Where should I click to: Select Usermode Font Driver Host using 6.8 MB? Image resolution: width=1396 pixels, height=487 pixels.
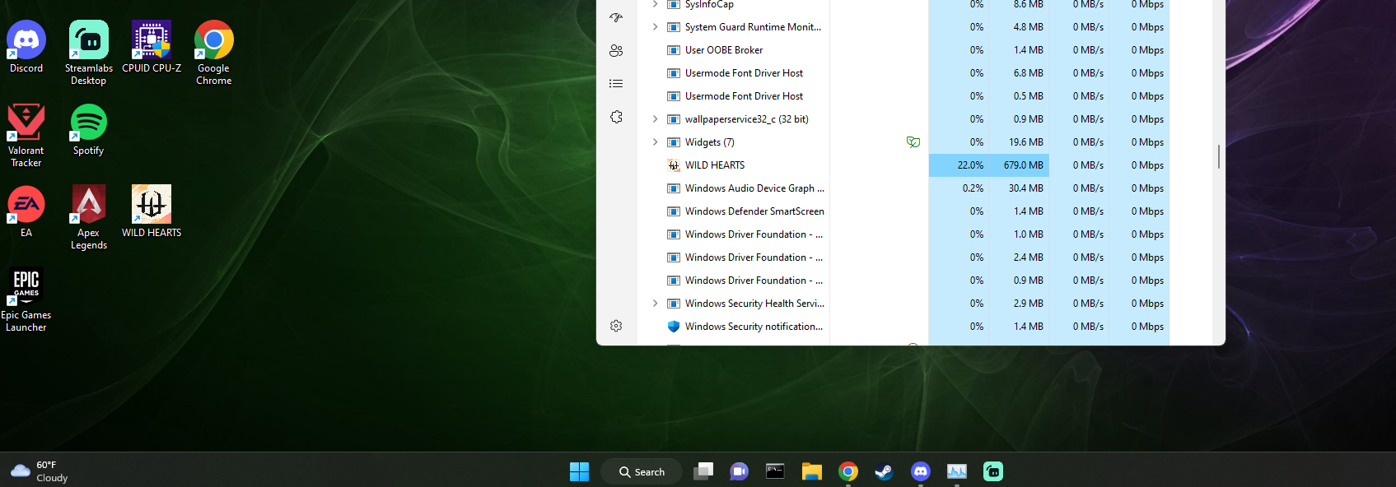pyautogui.click(x=903, y=73)
